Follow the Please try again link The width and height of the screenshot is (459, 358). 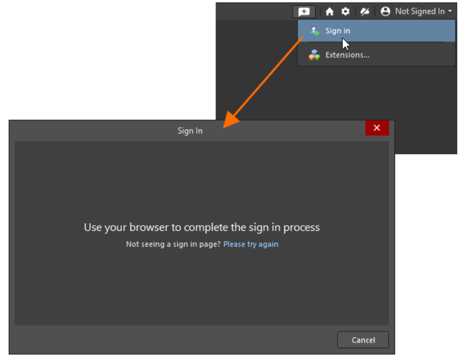click(251, 244)
